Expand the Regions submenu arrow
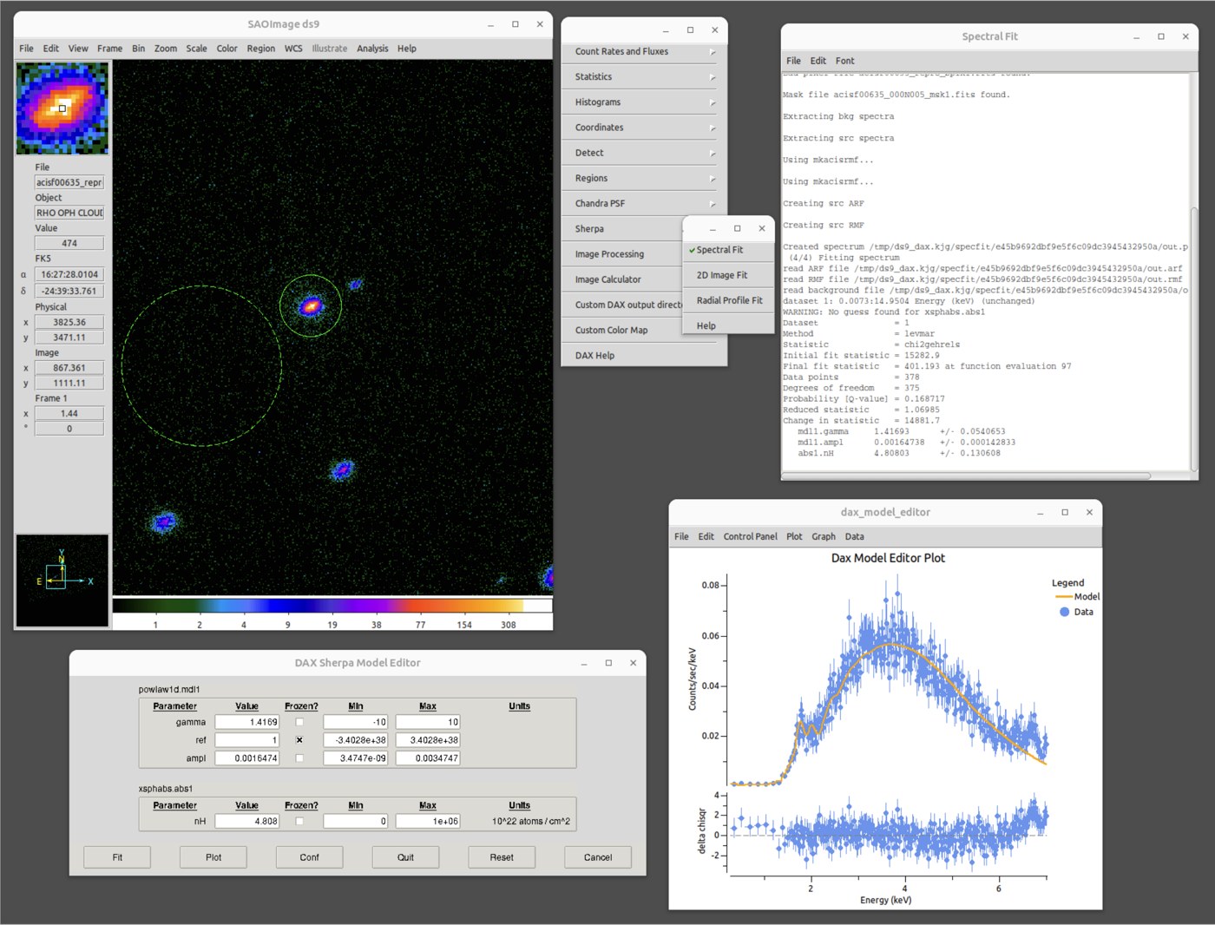 (713, 179)
